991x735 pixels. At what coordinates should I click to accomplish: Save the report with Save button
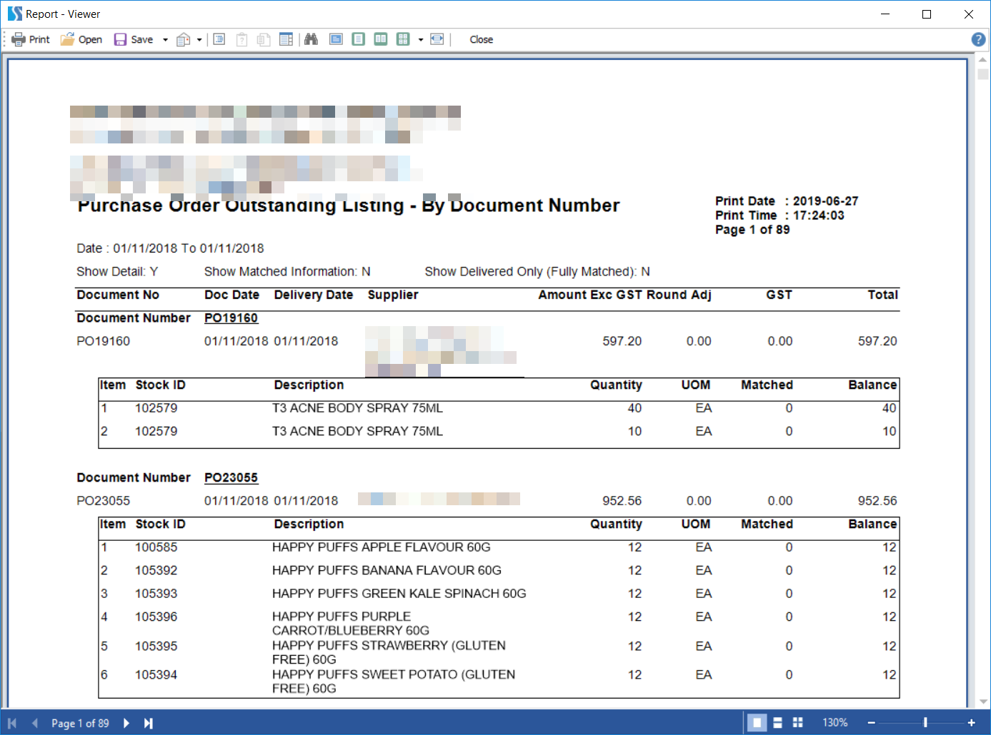click(x=134, y=39)
